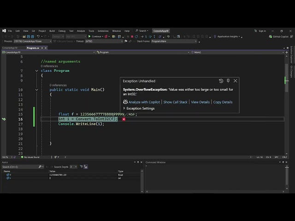The image size is (295, 221).
Task: Click the search magnifier icon in Autos panel
Action: pos(40,167)
